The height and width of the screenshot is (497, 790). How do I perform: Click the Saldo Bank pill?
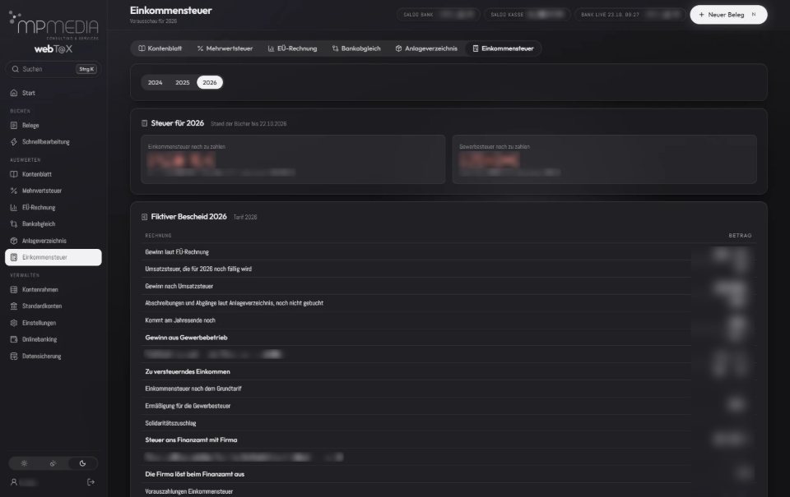coord(439,15)
